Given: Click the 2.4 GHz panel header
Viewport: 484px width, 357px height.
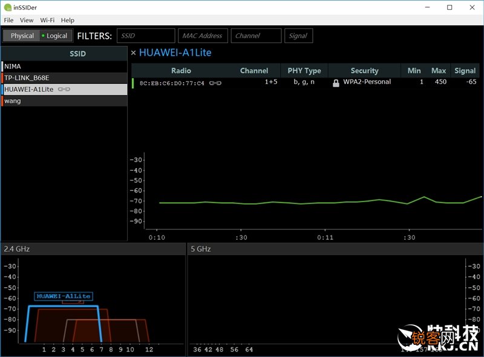Looking at the screenshot, I should 93,249.
